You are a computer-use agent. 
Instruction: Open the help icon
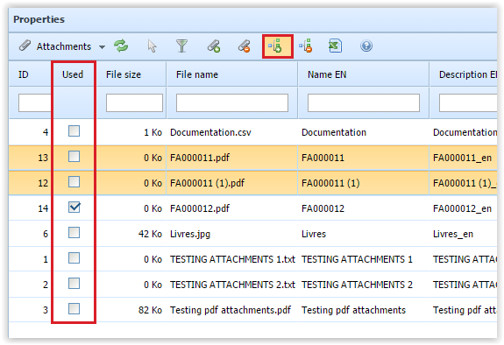click(366, 46)
